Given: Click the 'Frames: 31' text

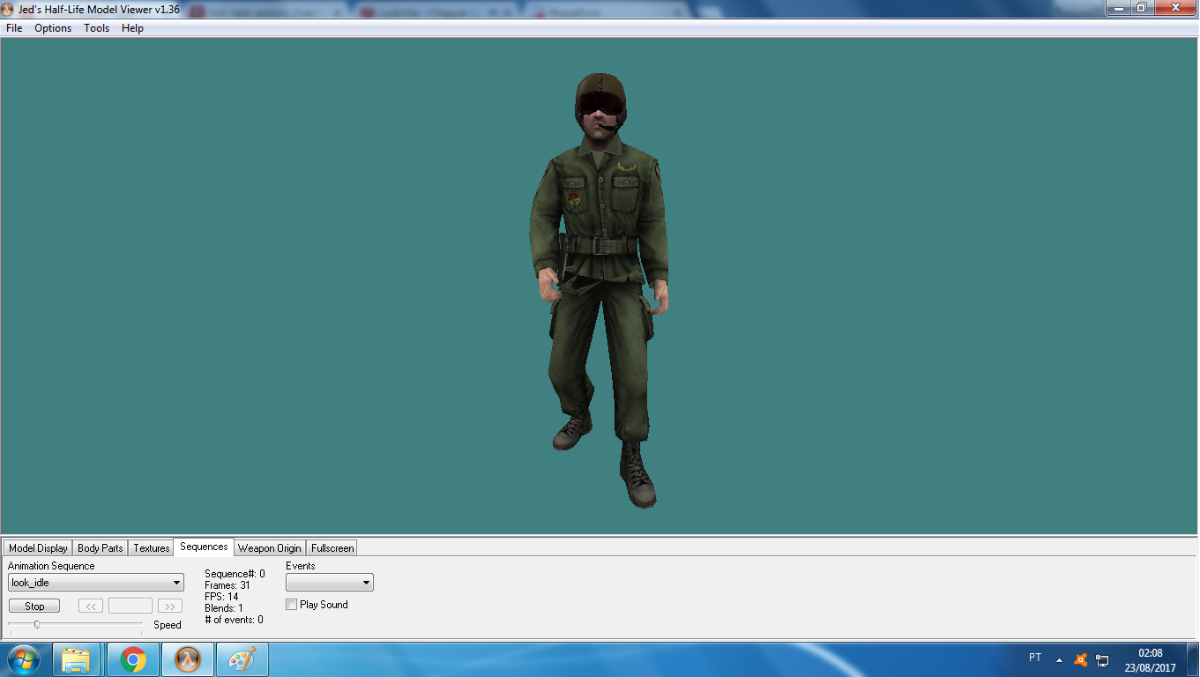Looking at the screenshot, I should [227, 585].
